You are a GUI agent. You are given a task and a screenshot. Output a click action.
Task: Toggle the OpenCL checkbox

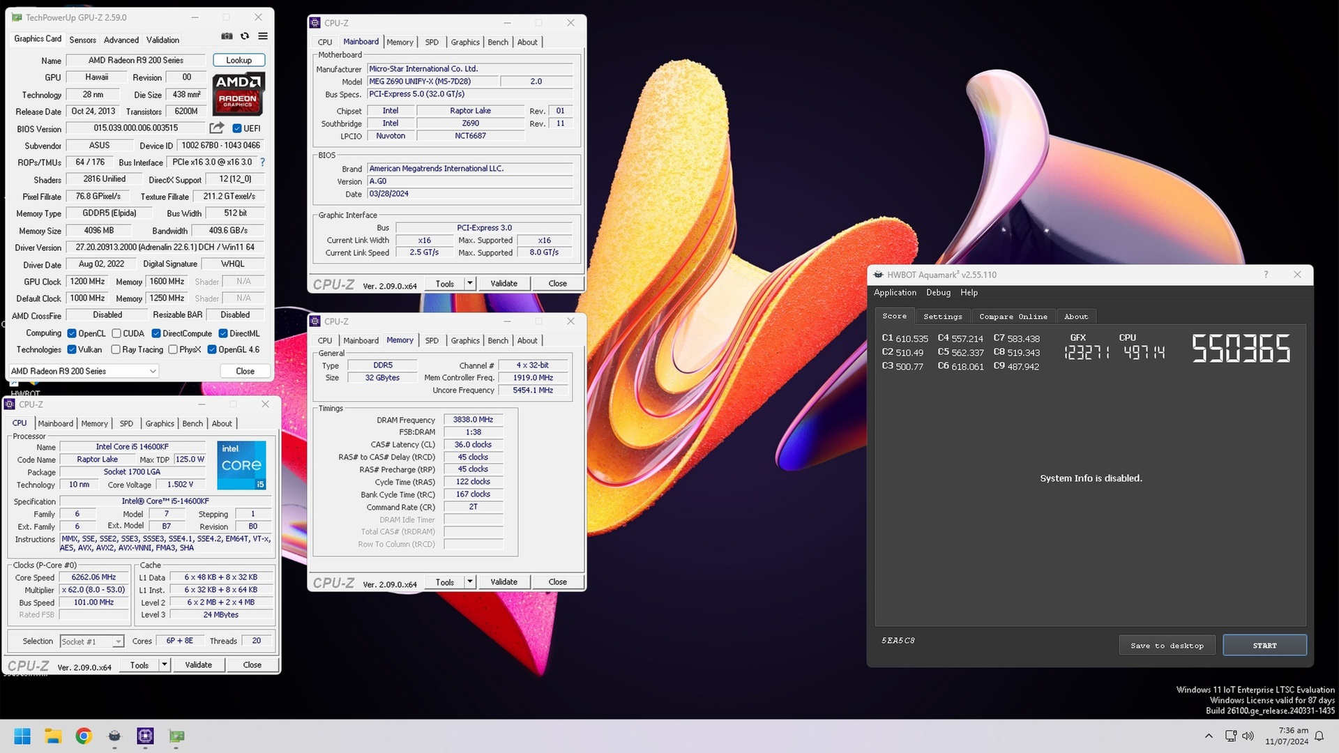[72, 333]
